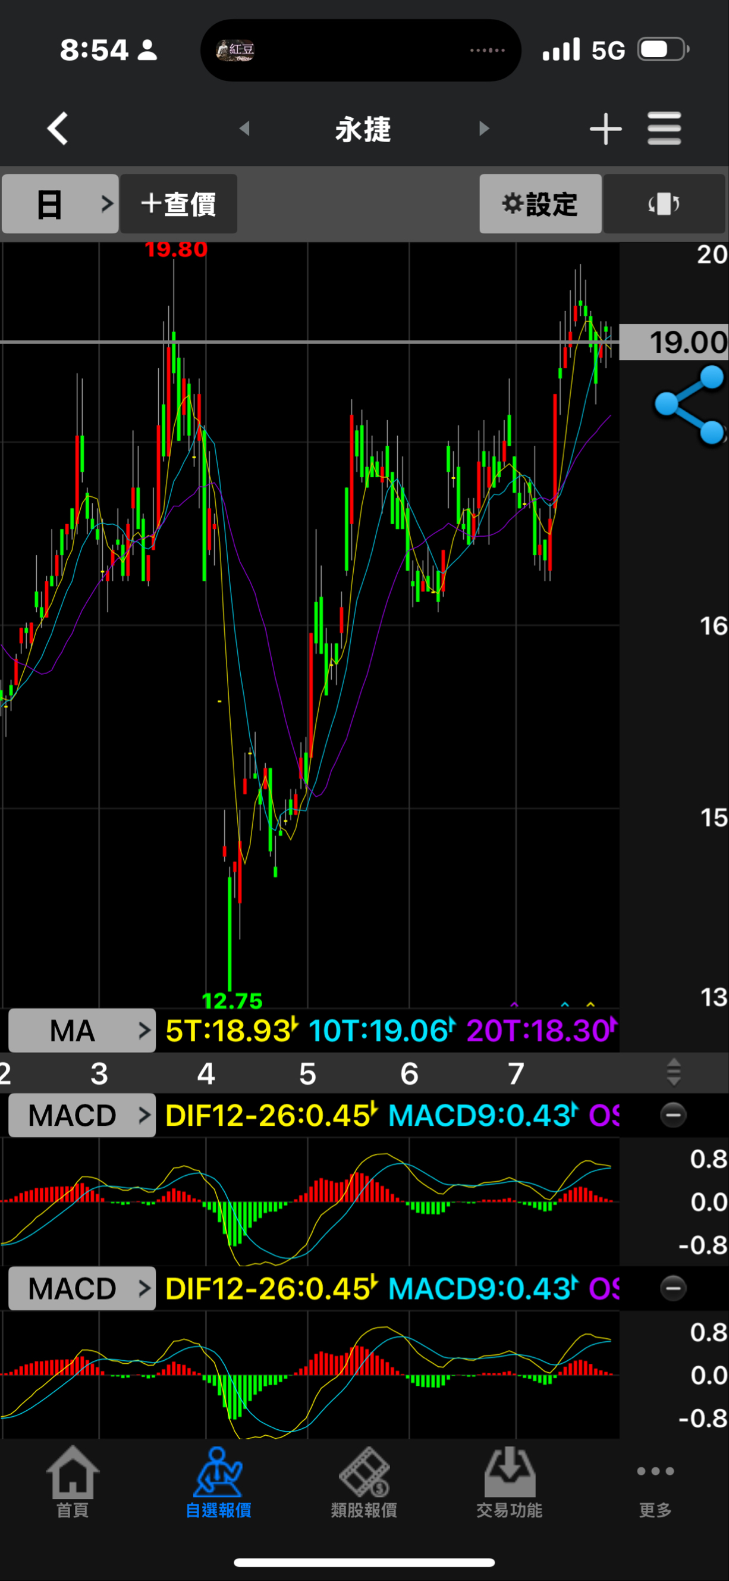The image size is (729, 1581).
Task: Tap month 7 on the time axis
Action: 516,1073
